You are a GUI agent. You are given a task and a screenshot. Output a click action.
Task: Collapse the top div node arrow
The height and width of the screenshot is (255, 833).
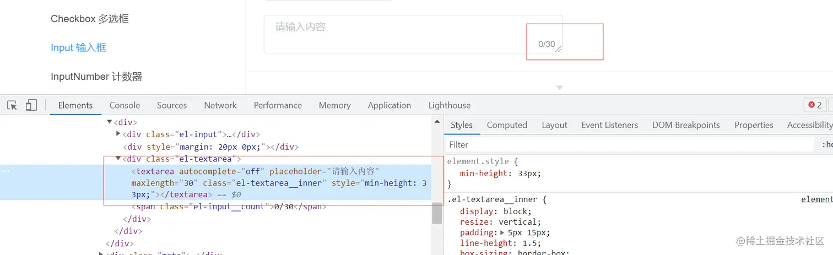(x=110, y=122)
